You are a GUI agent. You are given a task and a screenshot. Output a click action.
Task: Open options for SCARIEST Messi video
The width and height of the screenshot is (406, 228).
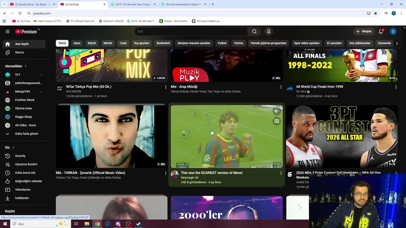point(281,173)
